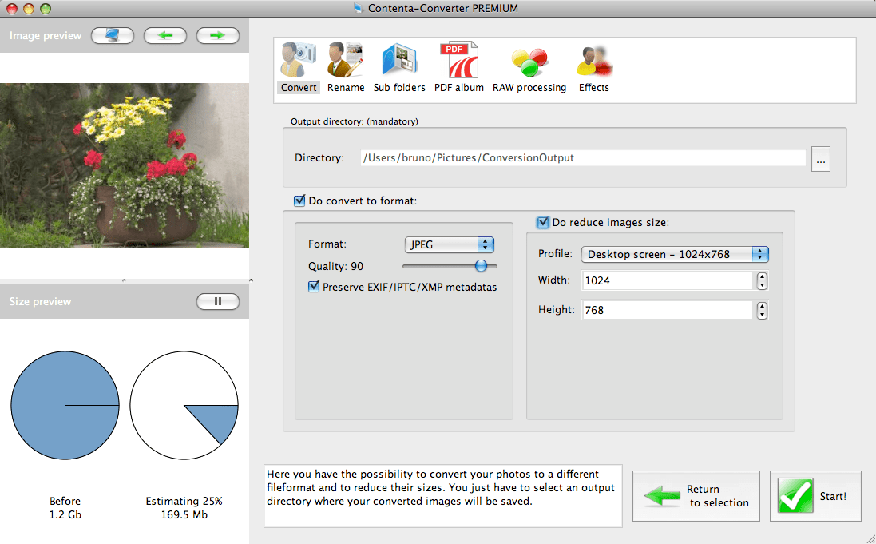Image resolution: width=876 pixels, height=544 pixels.
Task: Uncheck Do convert to format
Action: (299, 201)
